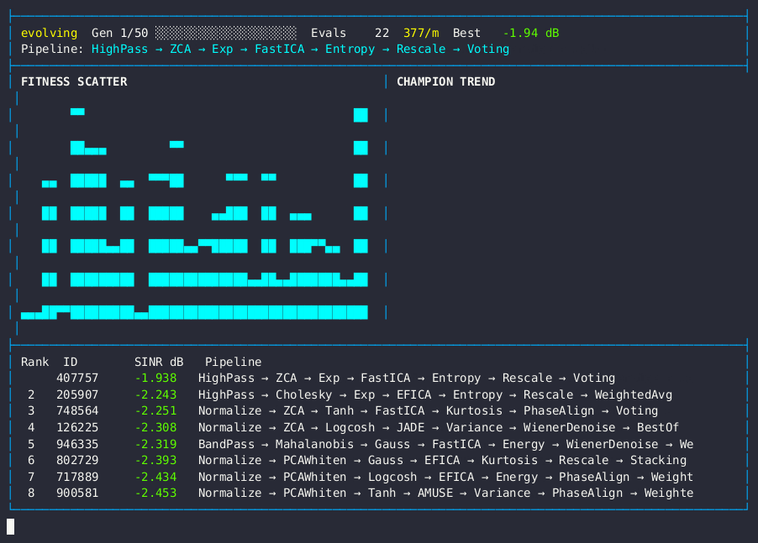Image resolution: width=758 pixels, height=543 pixels.
Task: Click 'Cholesky' in the rank 2 pipeline
Action: pos(303,394)
